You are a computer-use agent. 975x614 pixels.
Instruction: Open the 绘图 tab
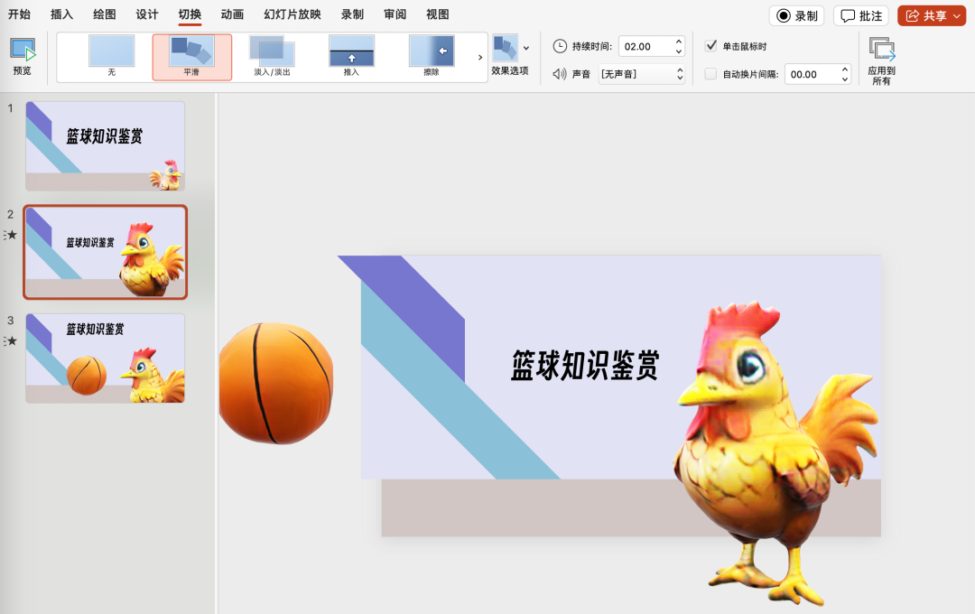pos(105,14)
